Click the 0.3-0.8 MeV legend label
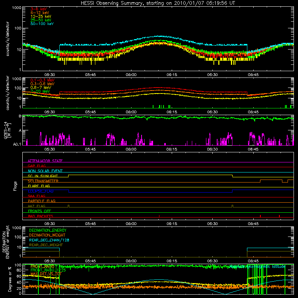Viewport: 298px width, 298px height. click(42, 84)
